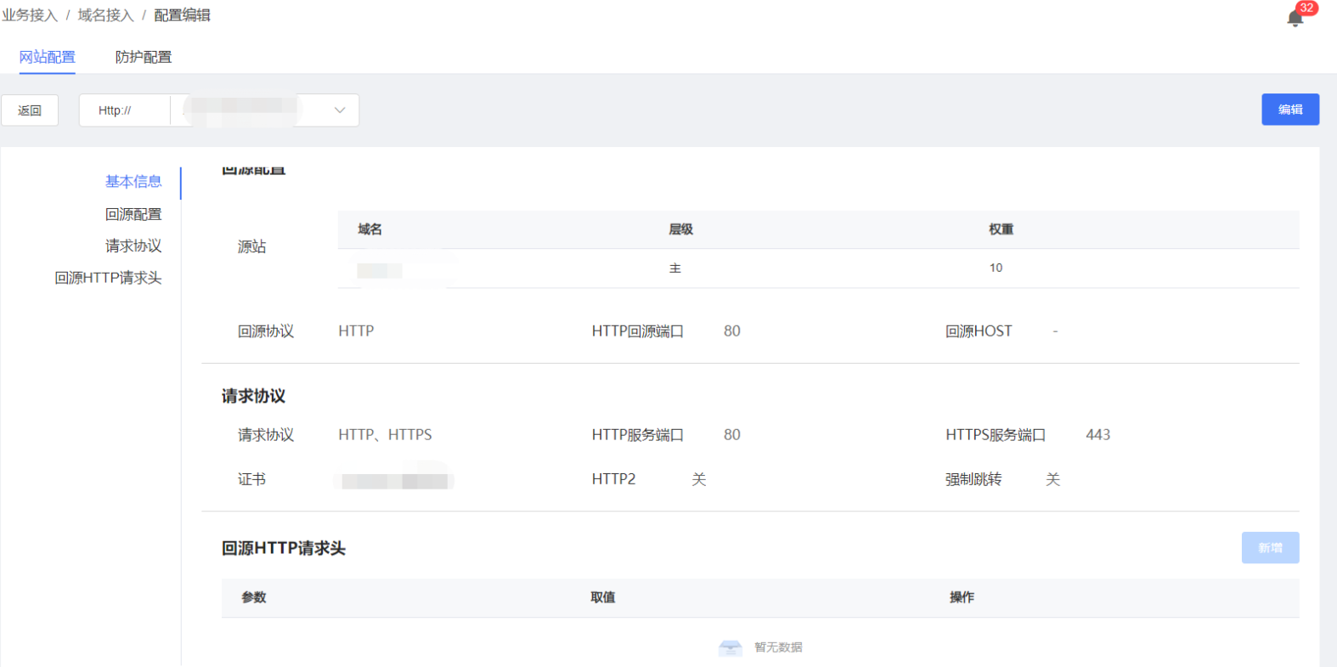Click the 请求协议 section heading

click(253, 396)
